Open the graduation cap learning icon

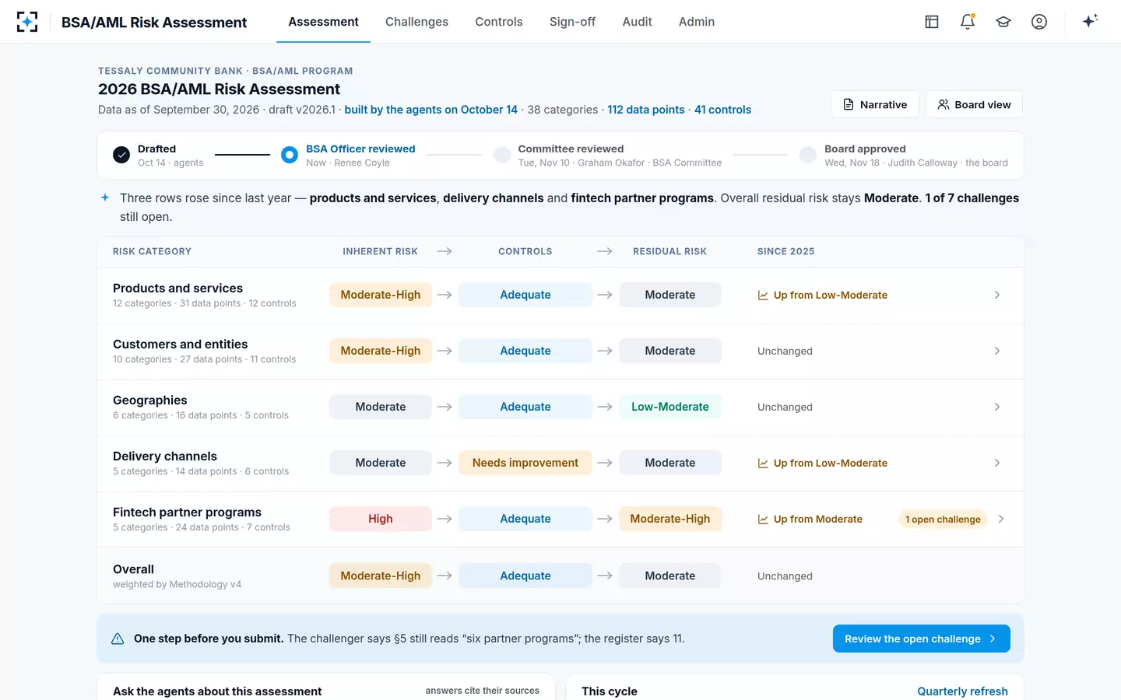[1003, 22]
